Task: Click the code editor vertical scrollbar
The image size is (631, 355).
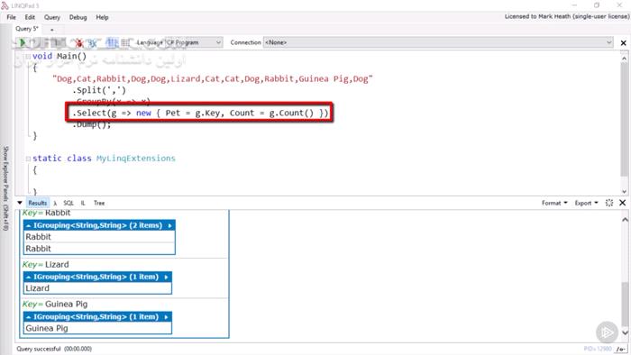Action: (624, 121)
